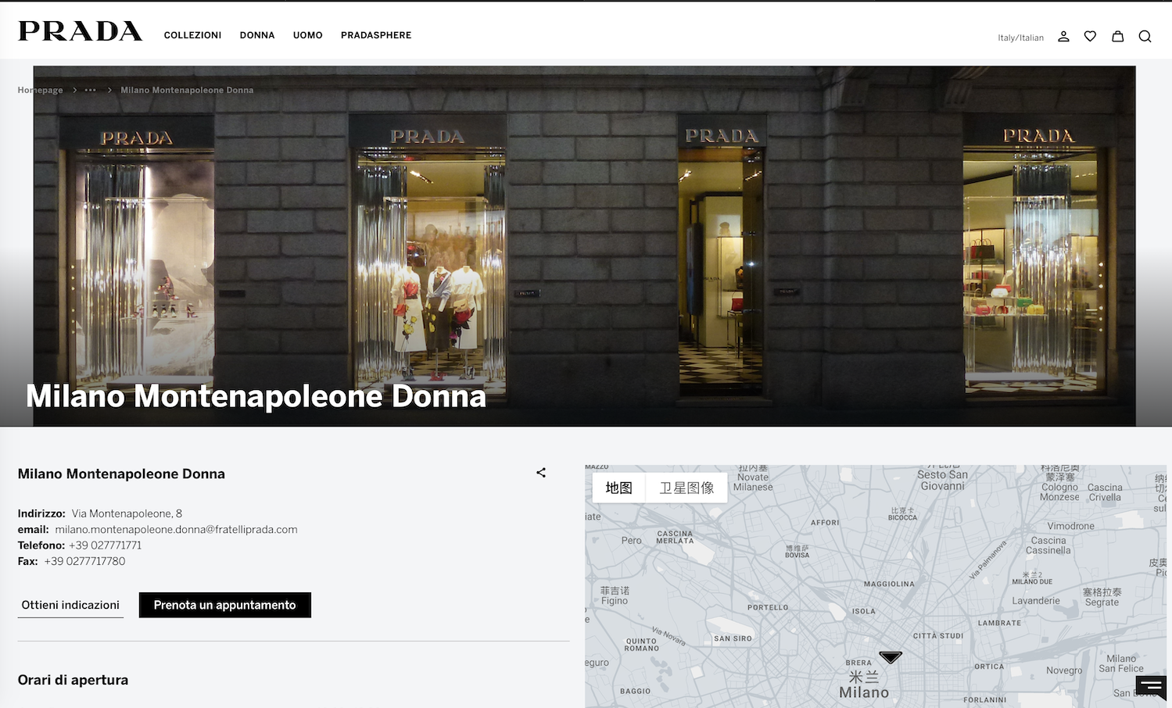Change Italy/Italian country language selector

pos(1020,38)
